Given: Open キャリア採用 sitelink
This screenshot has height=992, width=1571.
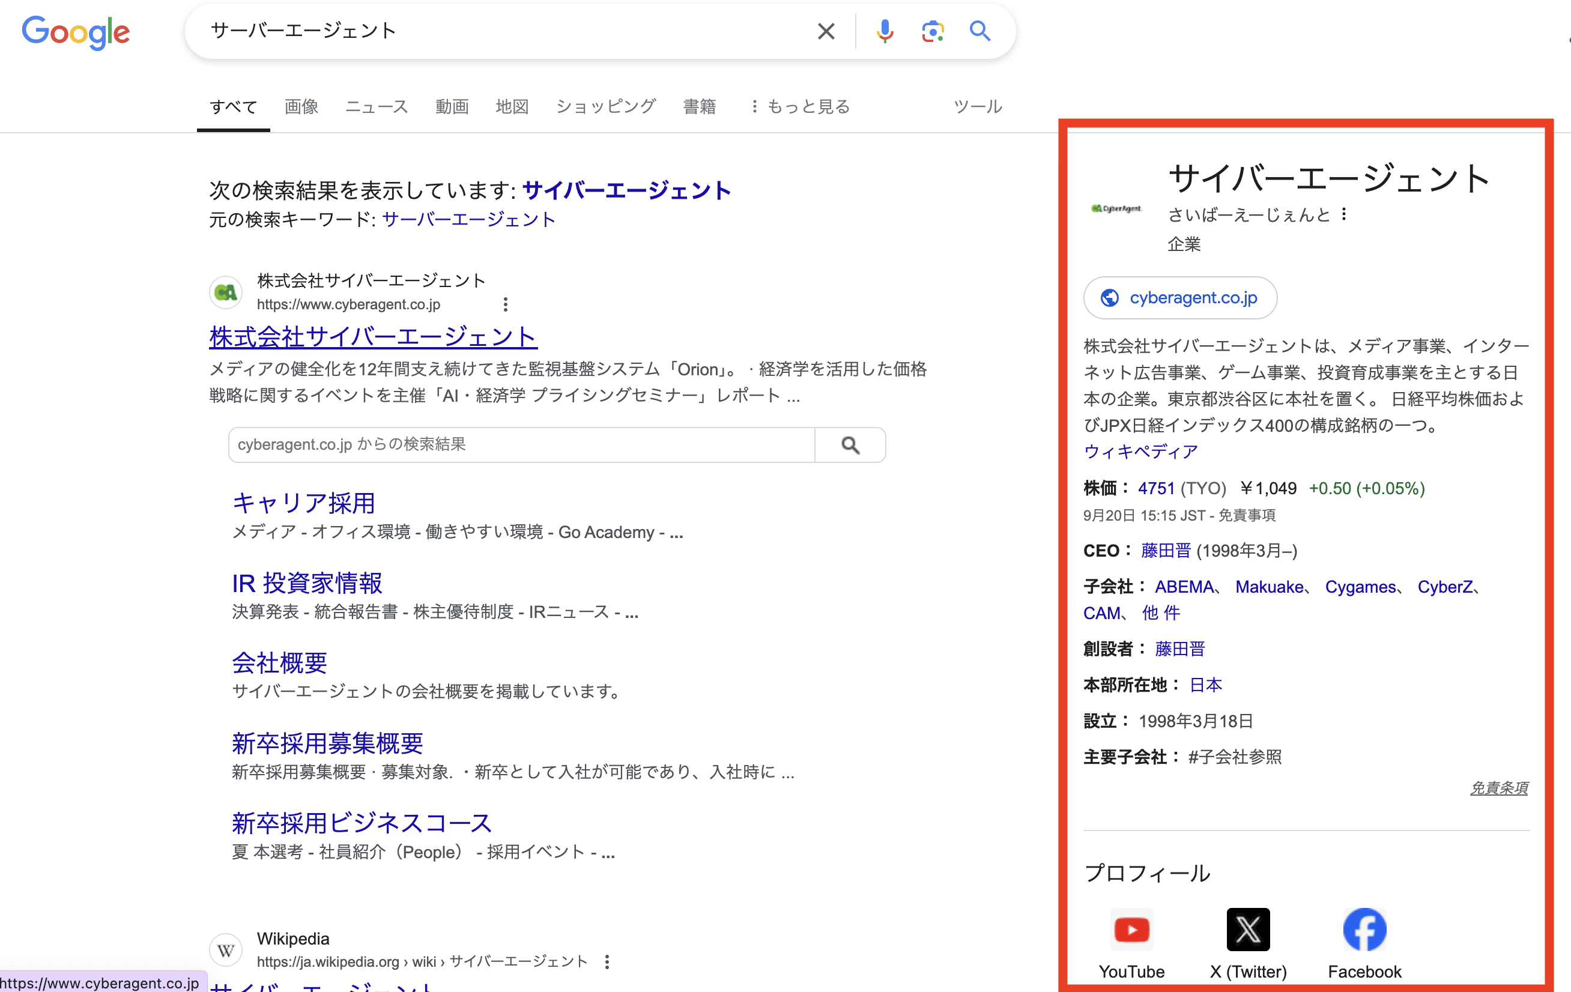Looking at the screenshot, I should 304,503.
